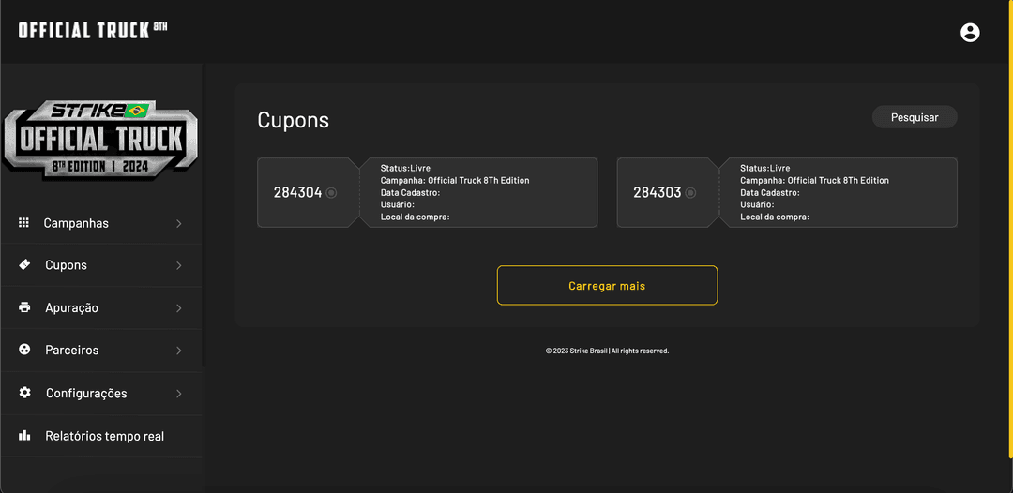Click Local da compra on coupon 284304 card
Screen dimensions: 1013x493
click(416, 217)
